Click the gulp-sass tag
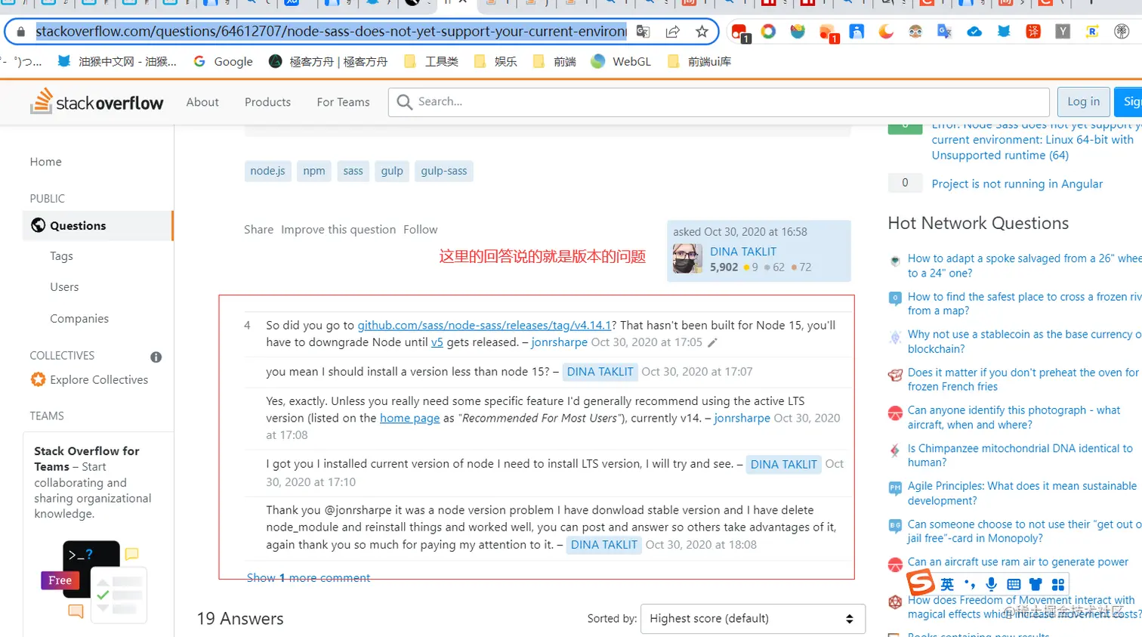The image size is (1142, 637). (444, 171)
